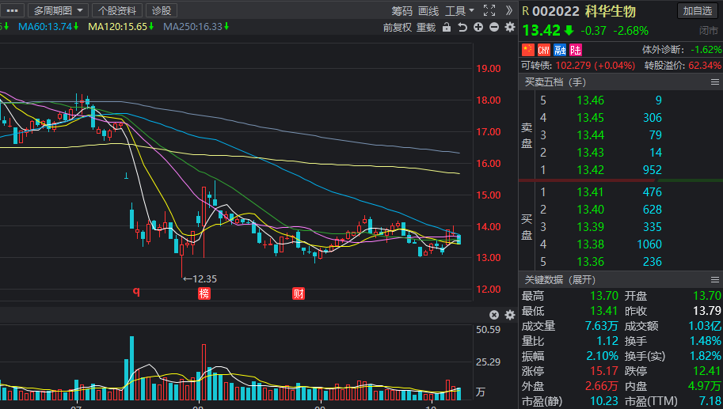Expand the 关键数据 (展开) header
The width and height of the screenshot is (723, 409).
pos(560,279)
